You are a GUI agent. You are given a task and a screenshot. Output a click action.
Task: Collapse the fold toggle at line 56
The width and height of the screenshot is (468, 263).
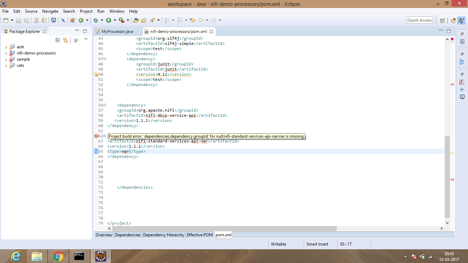[x=105, y=105]
